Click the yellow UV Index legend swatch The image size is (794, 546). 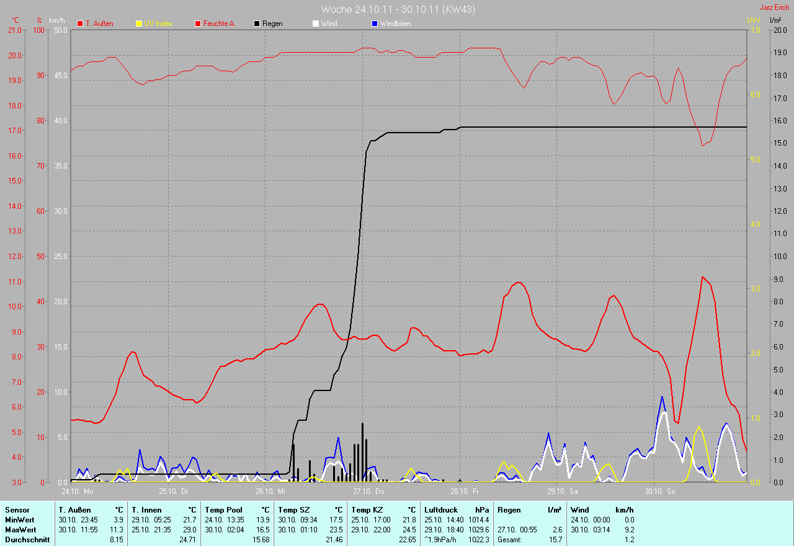(139, 24)
